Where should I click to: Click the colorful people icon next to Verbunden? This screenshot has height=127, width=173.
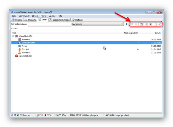tap(18, 115)
